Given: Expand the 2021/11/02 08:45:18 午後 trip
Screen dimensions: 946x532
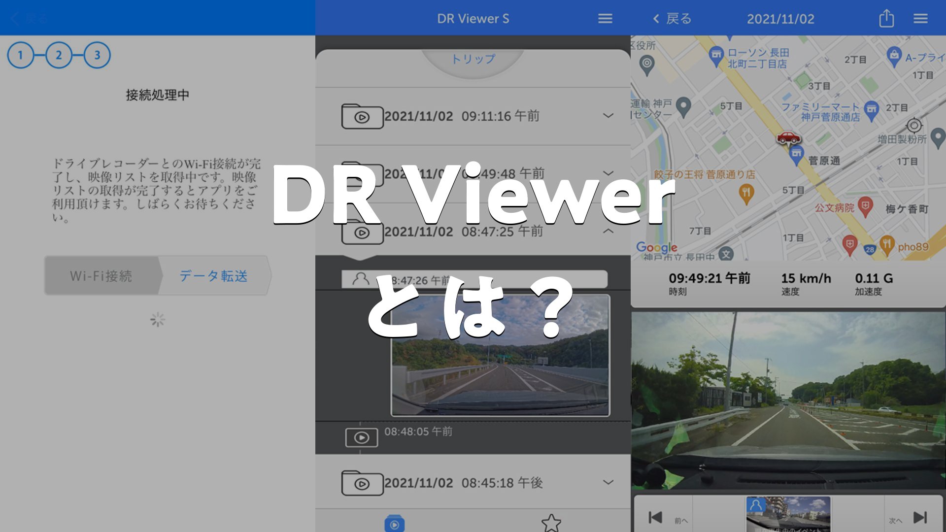Looking at the screenshot, I should (608, 482).
